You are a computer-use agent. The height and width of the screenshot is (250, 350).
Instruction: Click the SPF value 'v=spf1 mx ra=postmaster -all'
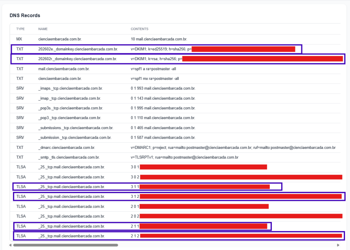[x=155, y=79]
